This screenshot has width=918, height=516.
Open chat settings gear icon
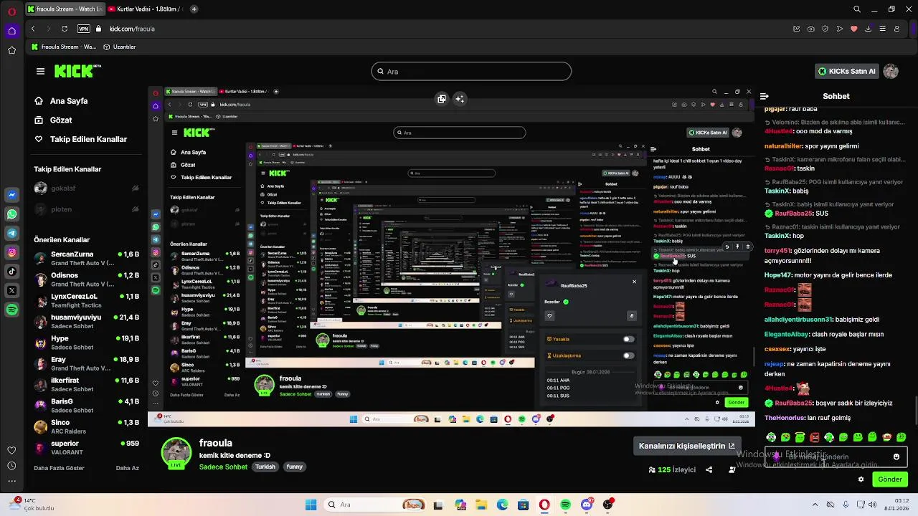point(861,479)
